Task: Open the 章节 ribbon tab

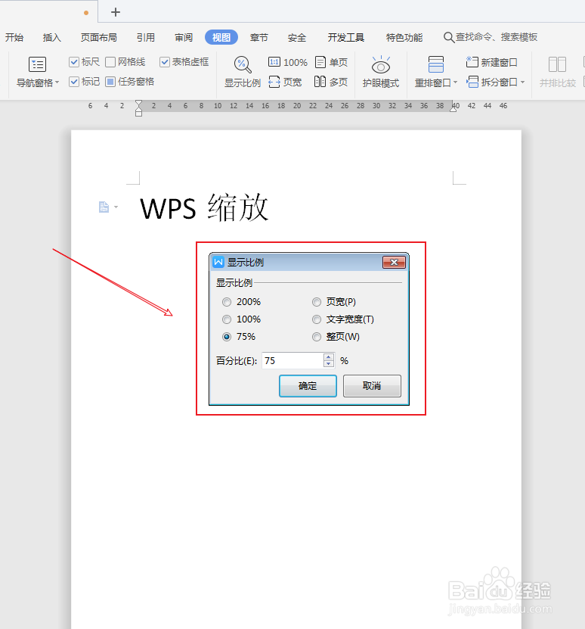Action: coord(258,37)
